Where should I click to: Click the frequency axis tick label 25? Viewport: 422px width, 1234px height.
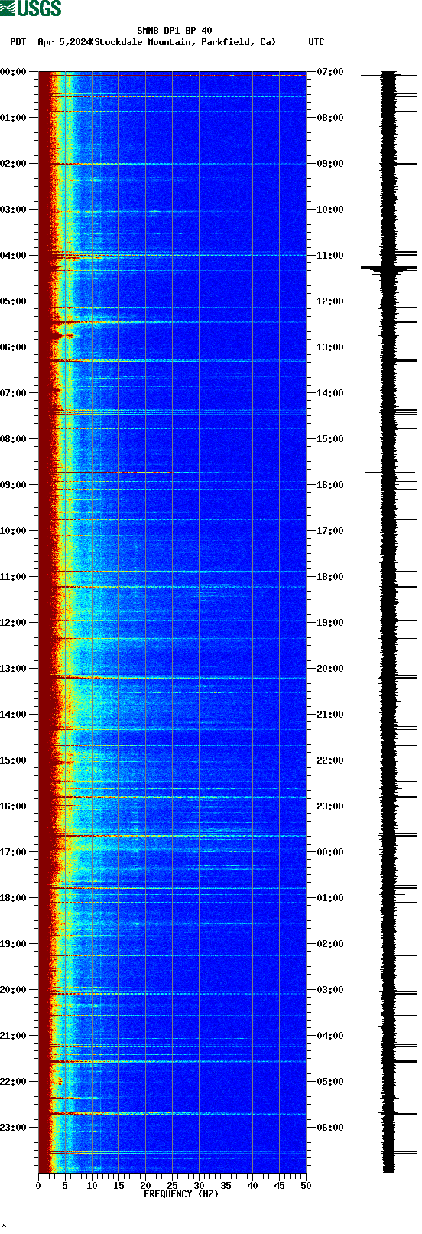tap(172, 1186)
